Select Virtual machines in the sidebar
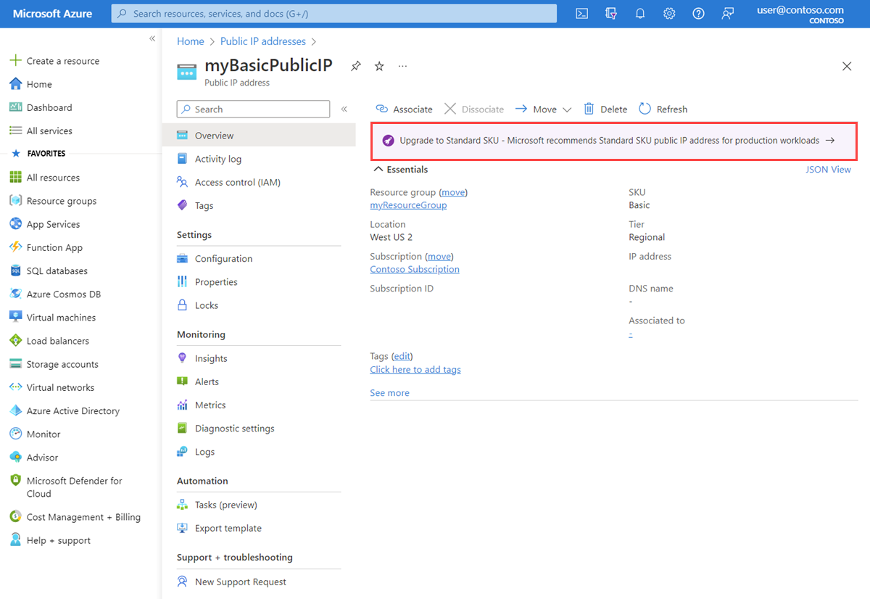 tap(61, 317)
